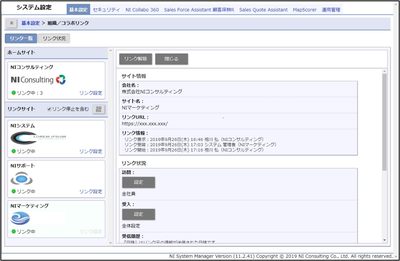The height and width of the screenshot is (261, 400).
Task: Click the site list scroll down arrow
Action: pyautogui.click(x=111, y=243)
